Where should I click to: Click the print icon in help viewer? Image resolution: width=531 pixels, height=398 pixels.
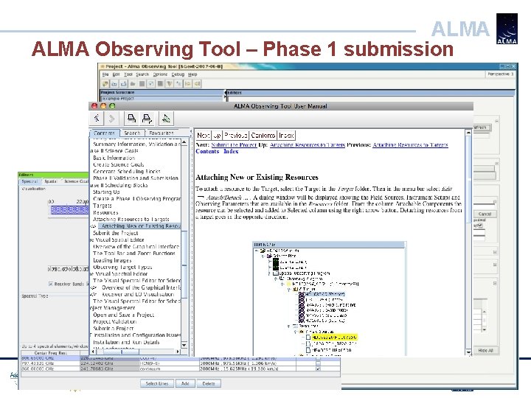click(131, 119)
